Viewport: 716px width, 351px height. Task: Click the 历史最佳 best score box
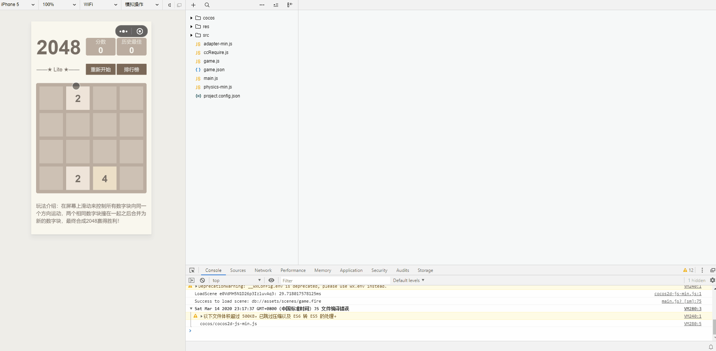[x=132, y=46]
